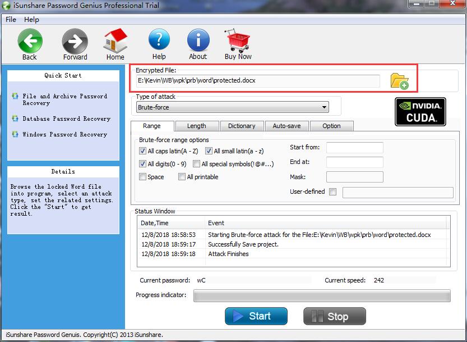Open Database Password Recovery link
The width and height of the screenshot is (467, 342).
click(x=66, y=118)
